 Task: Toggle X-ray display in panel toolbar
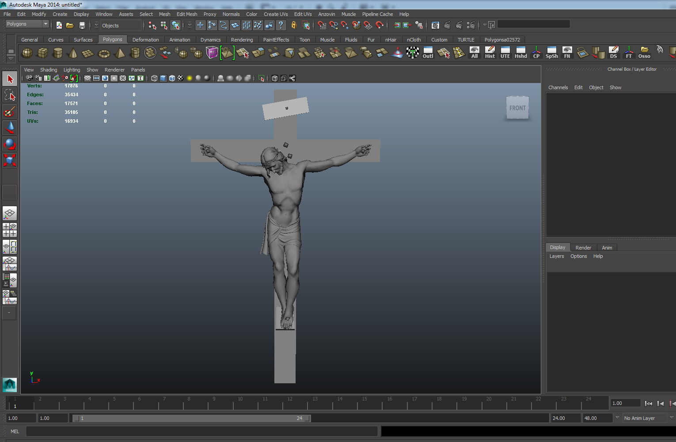point(274,78)
